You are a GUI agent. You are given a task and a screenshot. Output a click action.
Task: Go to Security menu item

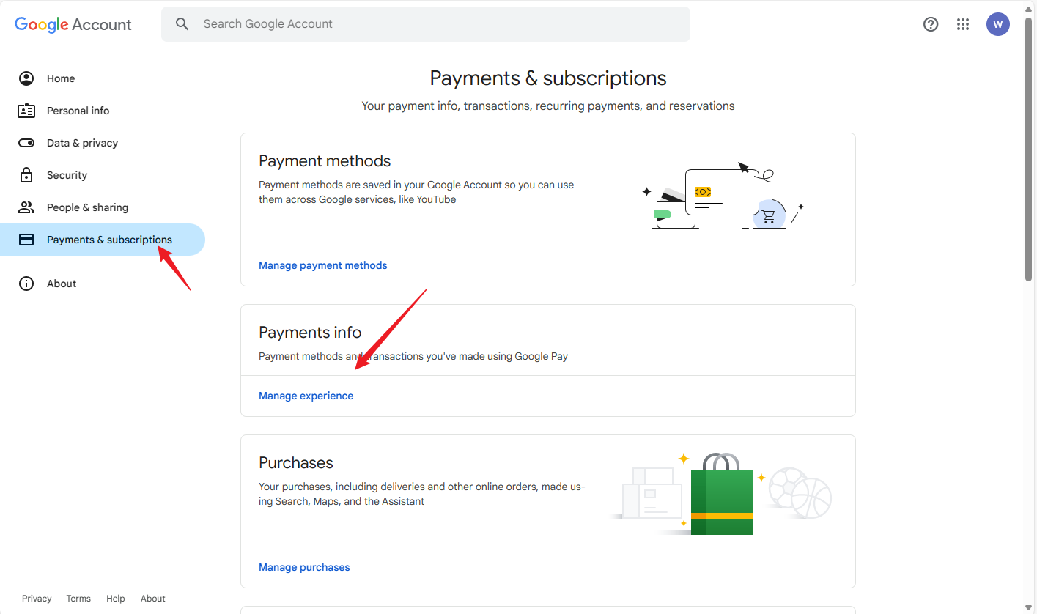(x=67, y=175)
